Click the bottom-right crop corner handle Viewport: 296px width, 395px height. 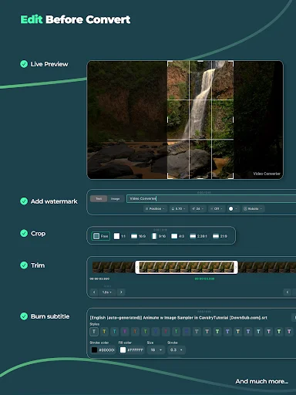tap(232, 177)
